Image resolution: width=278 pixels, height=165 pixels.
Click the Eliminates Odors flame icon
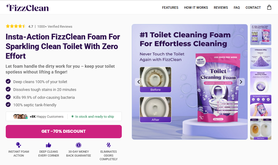point(108,145)
